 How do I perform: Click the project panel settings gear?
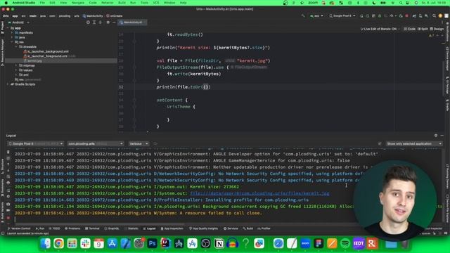pyautogui.click(x=108, y=22)
